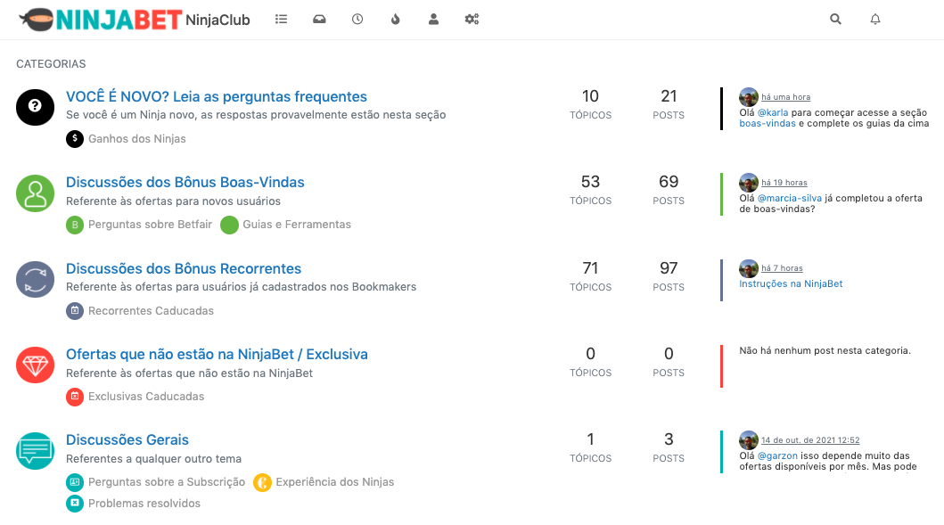The width and height of the screenshot is (944, 525).
Task: Open Recorrentes Caducadas subcategory
Action: click(151, 311)
